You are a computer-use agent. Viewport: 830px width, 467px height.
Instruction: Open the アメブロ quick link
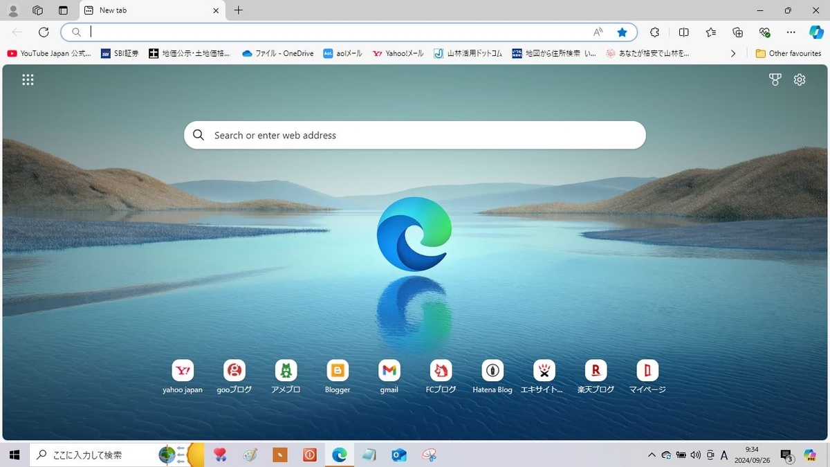coord(286,377)
